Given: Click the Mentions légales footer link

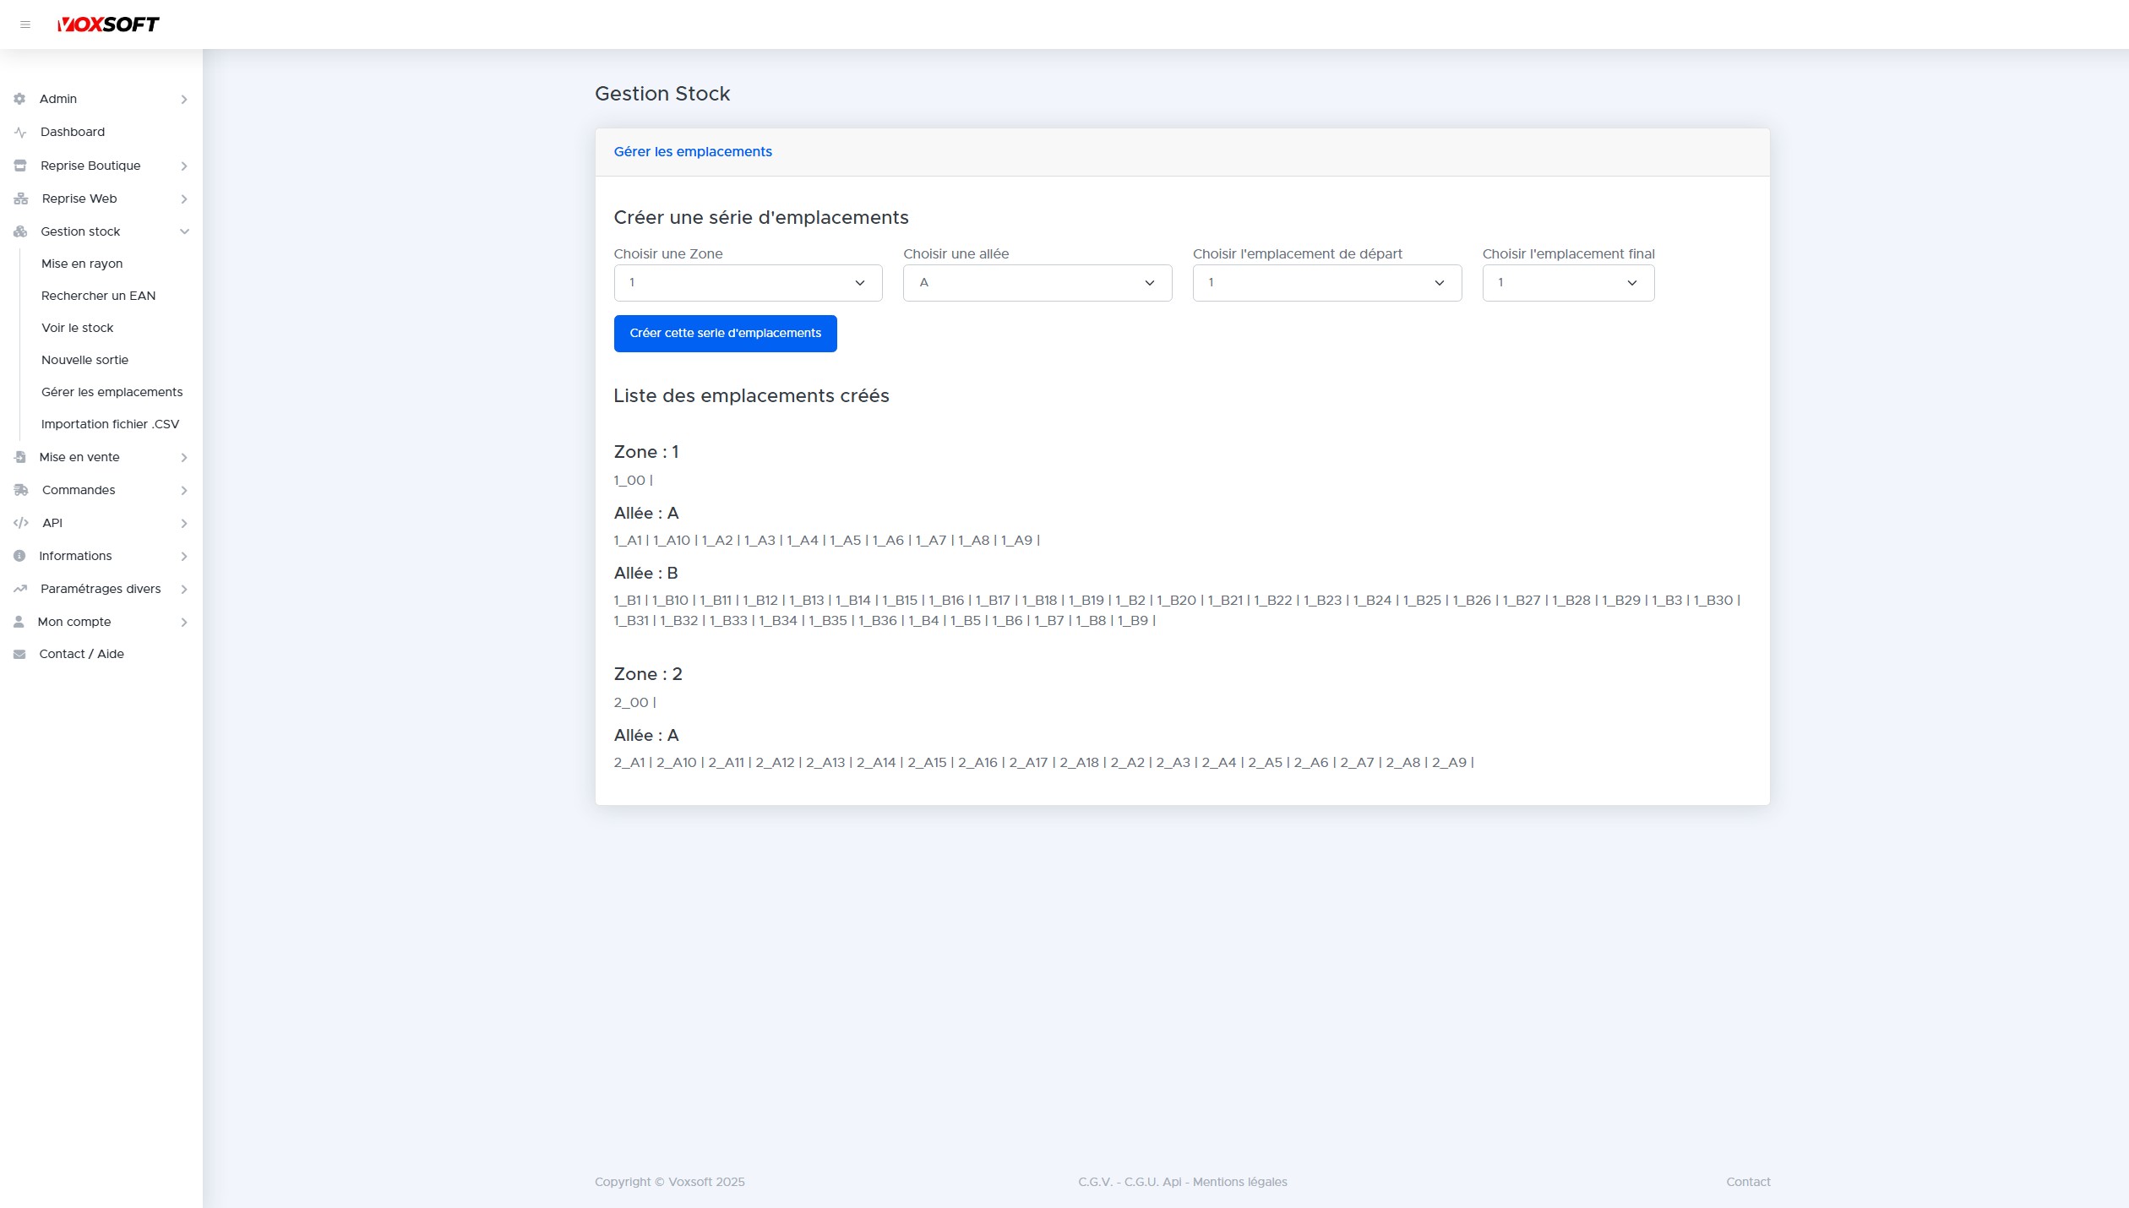Looking at the screenshot, I should click(x=1239, y=1182).
